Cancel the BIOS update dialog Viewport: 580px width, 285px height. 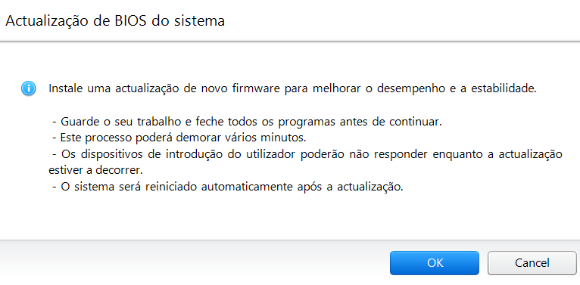tap(532, 263)
